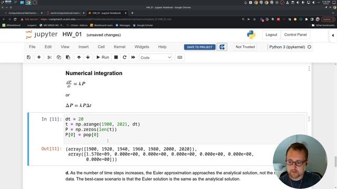Click the code line P[0] = pop[0]
The width and height of the screenshot is (337, 189).
tap(82, 135)
